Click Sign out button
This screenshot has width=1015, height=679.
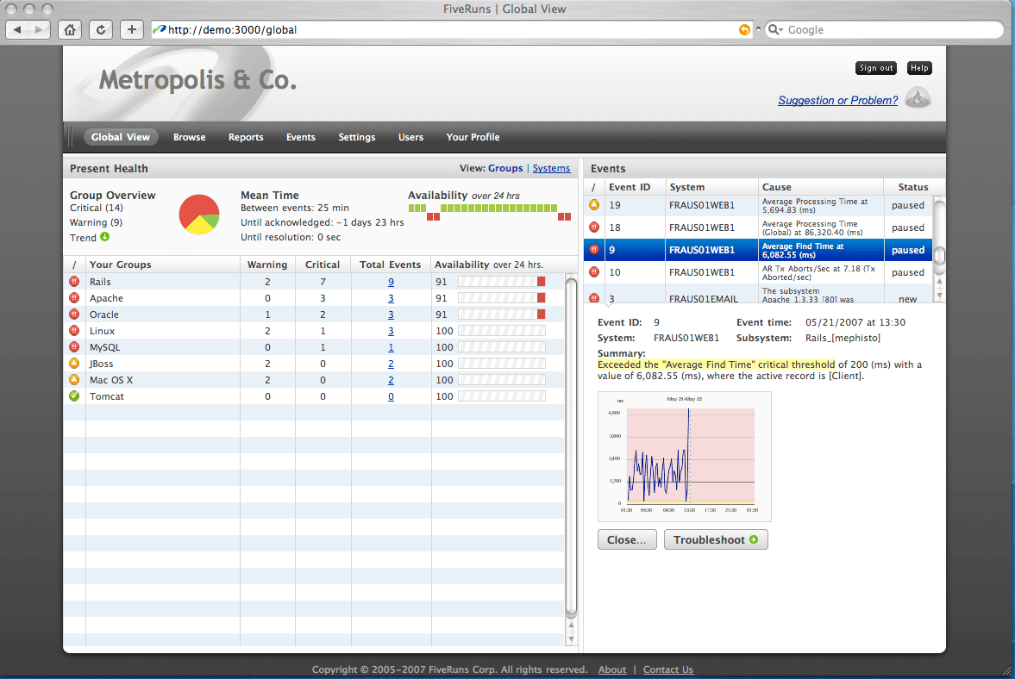coord(876,68)
